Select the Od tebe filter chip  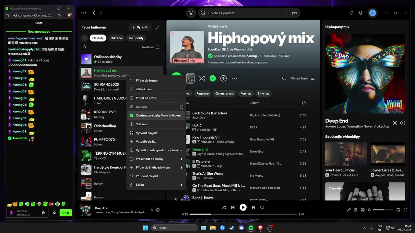pos(116,38)
